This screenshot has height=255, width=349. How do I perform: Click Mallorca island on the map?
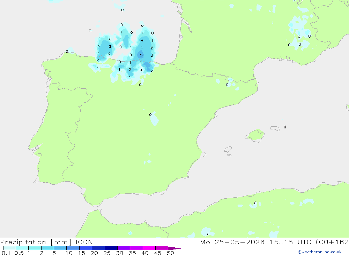[x=255, y=135]
